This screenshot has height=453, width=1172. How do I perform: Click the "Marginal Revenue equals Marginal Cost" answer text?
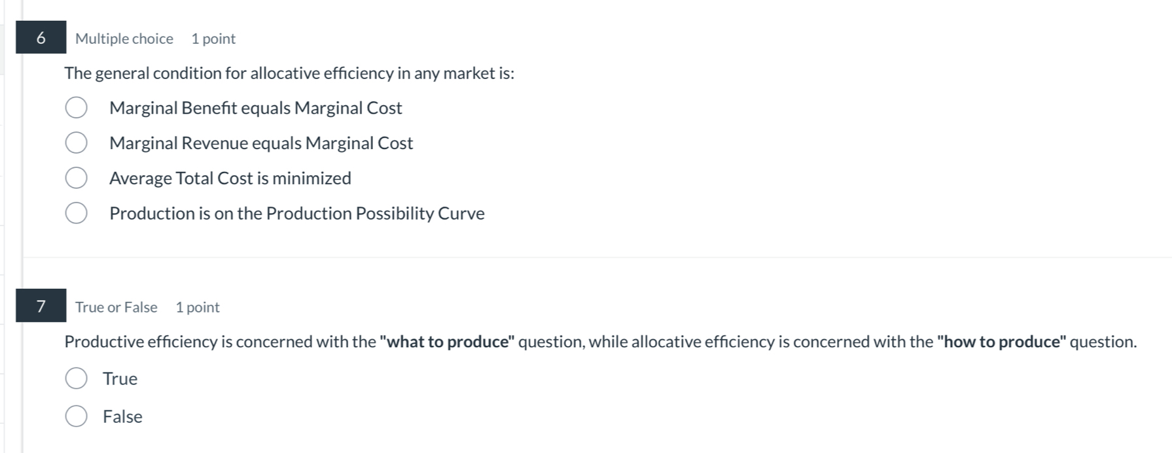260,143
